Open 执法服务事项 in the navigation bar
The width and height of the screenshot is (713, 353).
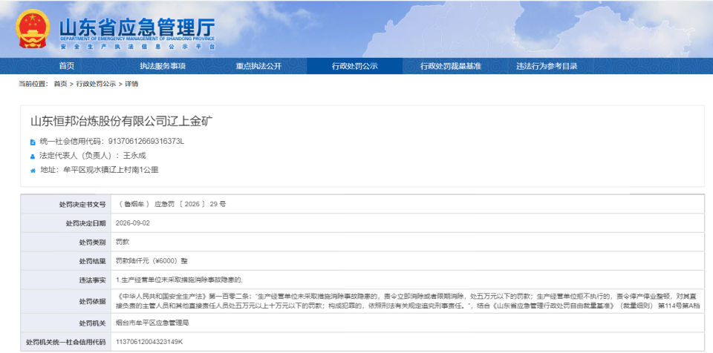click(163, 66)
